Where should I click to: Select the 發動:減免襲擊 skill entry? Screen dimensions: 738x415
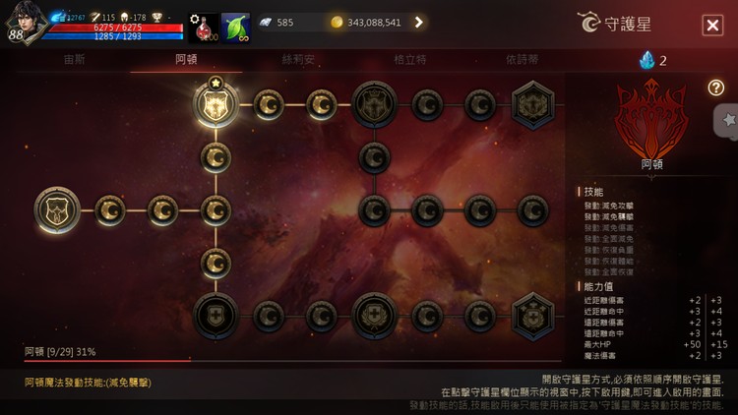[x=608, y=217]
